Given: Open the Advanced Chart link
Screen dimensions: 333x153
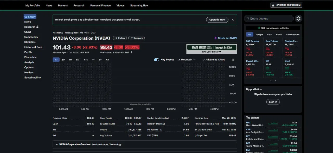Looking at the screenshot, I should pyautogui.click(x=214, y=60).
